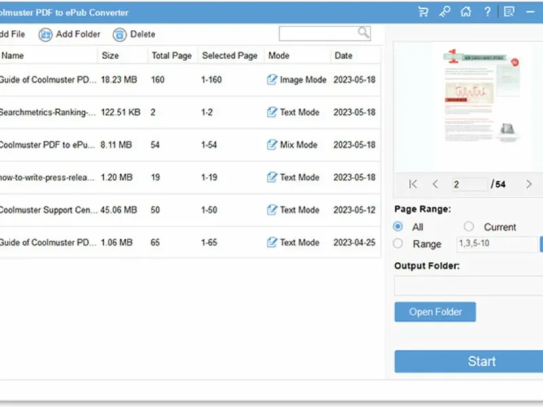Choose the Range radio button
The height and width of the screenshot is (407, 543).
pyautogui.click(x=398, y=244)
